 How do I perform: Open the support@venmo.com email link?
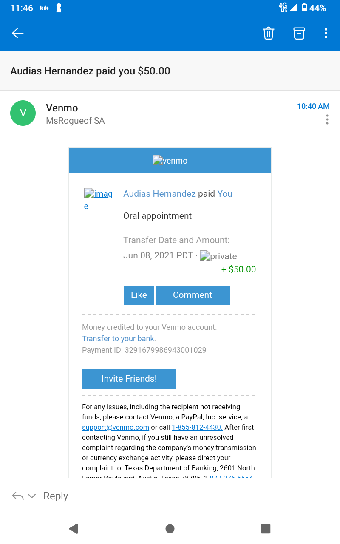(x=116, y=427)
